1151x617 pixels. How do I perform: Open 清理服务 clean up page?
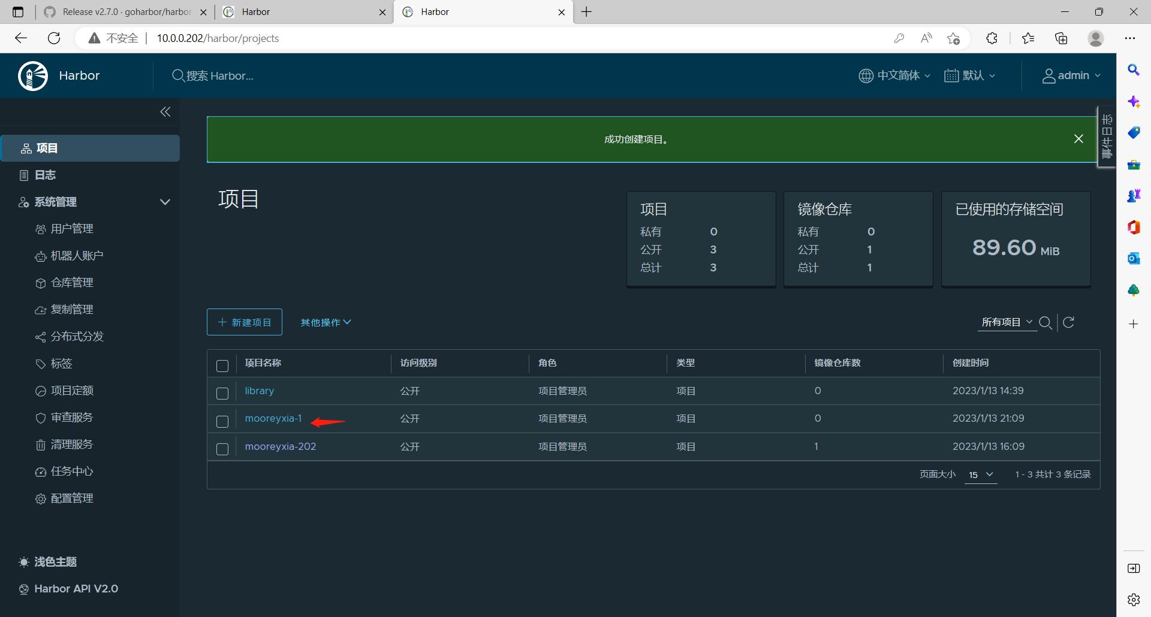(72, 444)
